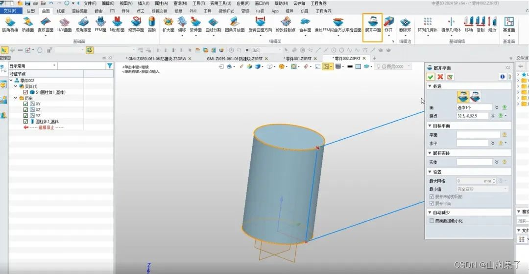Open the 扩大面 tool
This screenshot has height=274, width=529.
click(168, 24)
